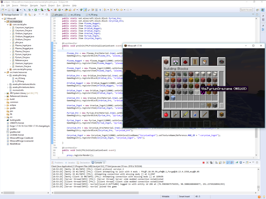Terminate the running program in Console
Image resolution: width=266 pixels, height=199 pixels.
[203, 163]
